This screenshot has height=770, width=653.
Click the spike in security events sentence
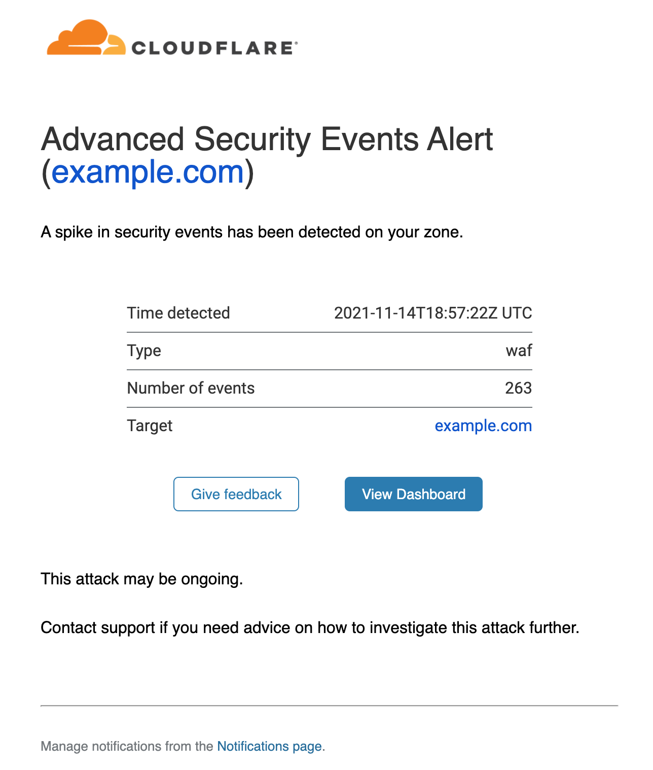pyautogui.click(x=252, y=232)
